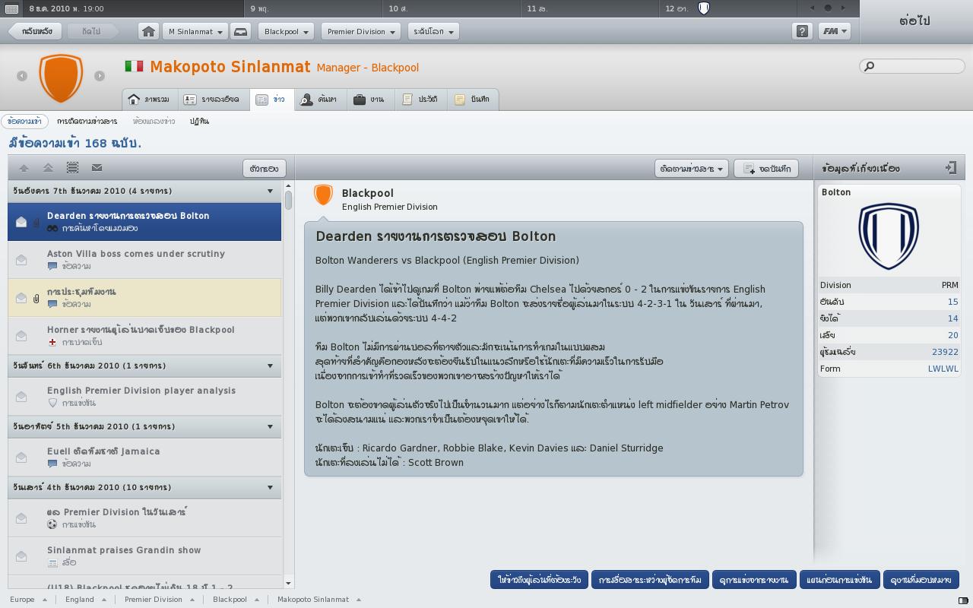Collapse the 7th December 2010 message group

pos(270,191)
